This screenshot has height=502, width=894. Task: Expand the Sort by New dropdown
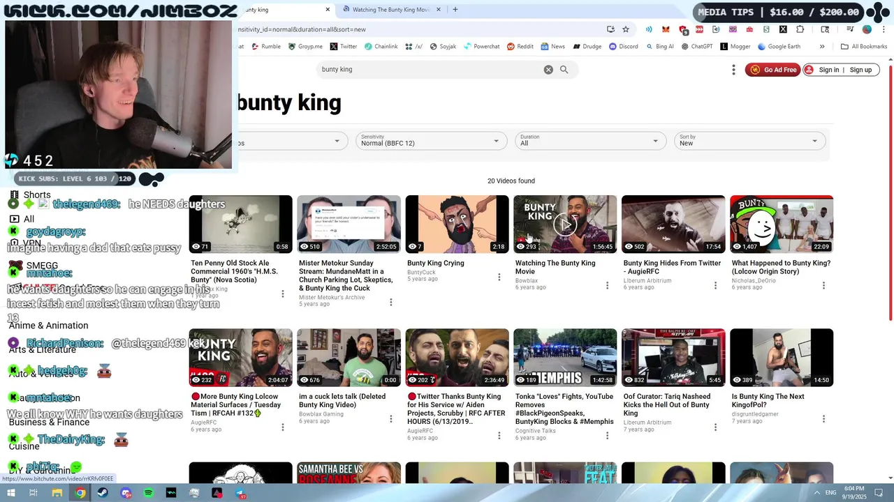[x=749, y=141]
